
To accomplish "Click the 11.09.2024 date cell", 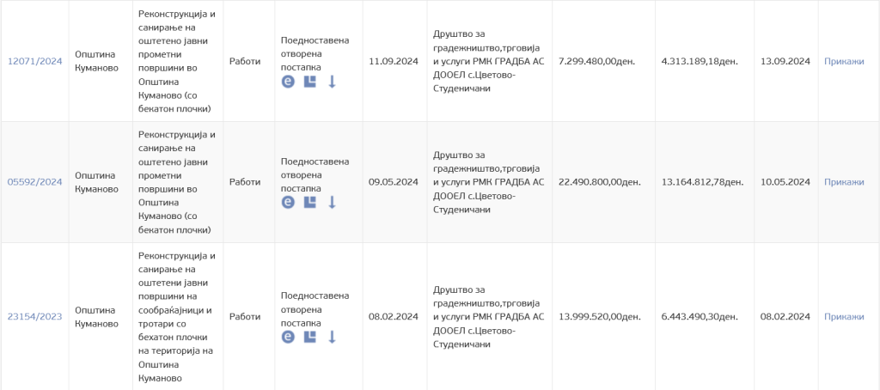I will point(393,61).
